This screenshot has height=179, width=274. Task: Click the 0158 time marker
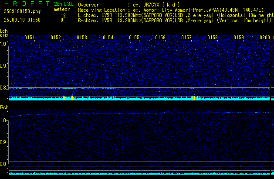tap(213, 38)
